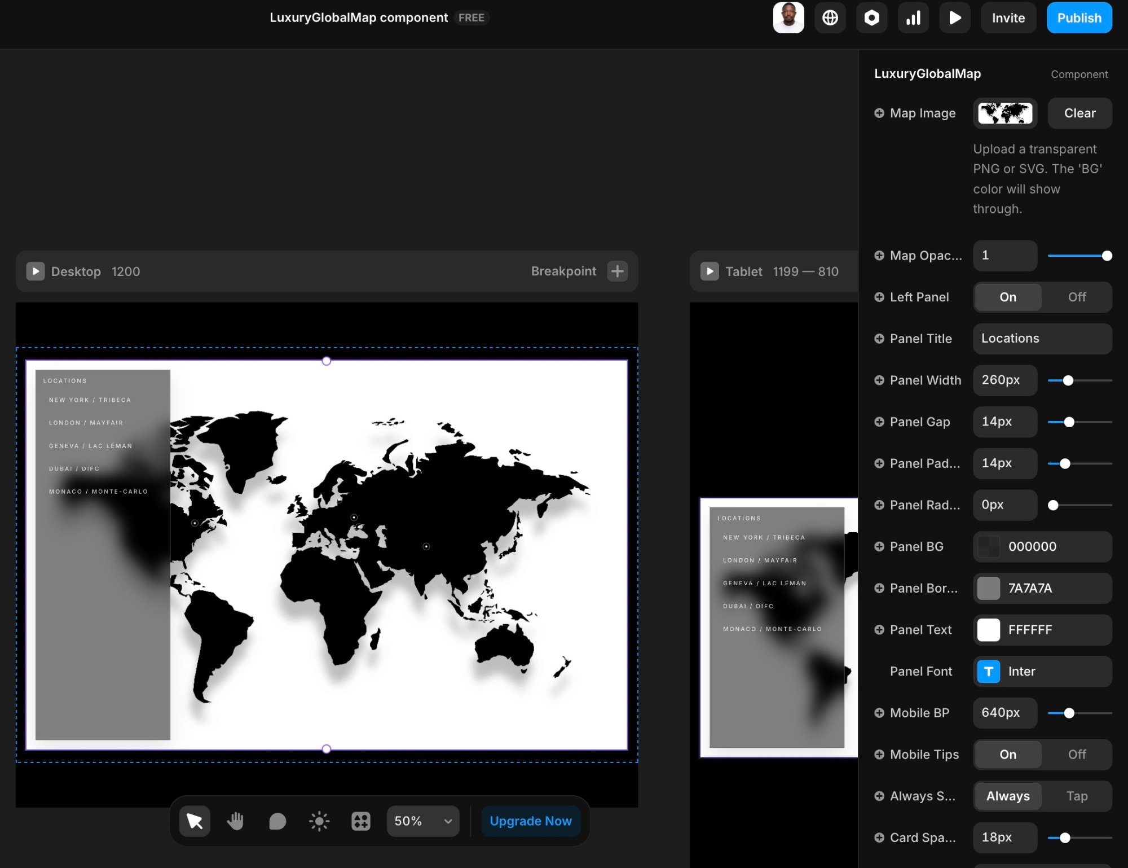Click the Publish button
The image size is (1128, 868).
pyautogui.click(x=1079, y=18)
